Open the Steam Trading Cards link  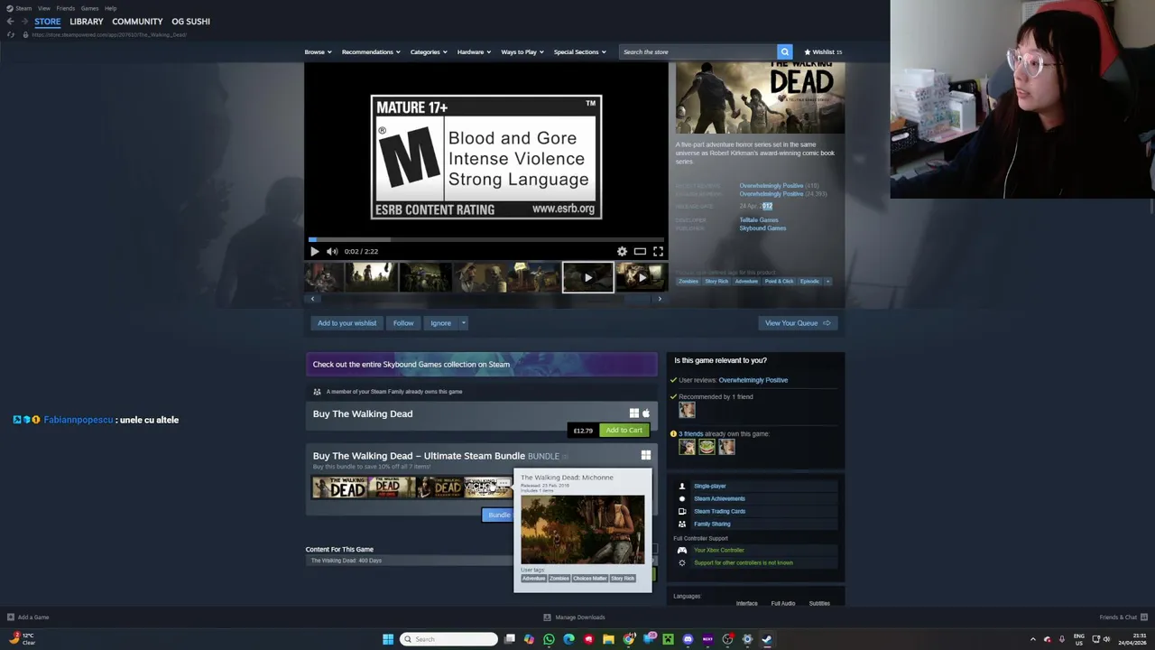coord(719,511)
